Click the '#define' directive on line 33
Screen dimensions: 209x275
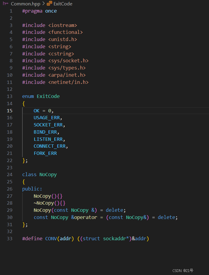[x=32, y=239]
